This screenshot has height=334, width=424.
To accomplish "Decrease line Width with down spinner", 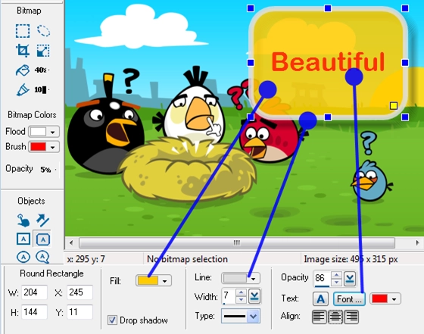I will (x=242, y=300).
